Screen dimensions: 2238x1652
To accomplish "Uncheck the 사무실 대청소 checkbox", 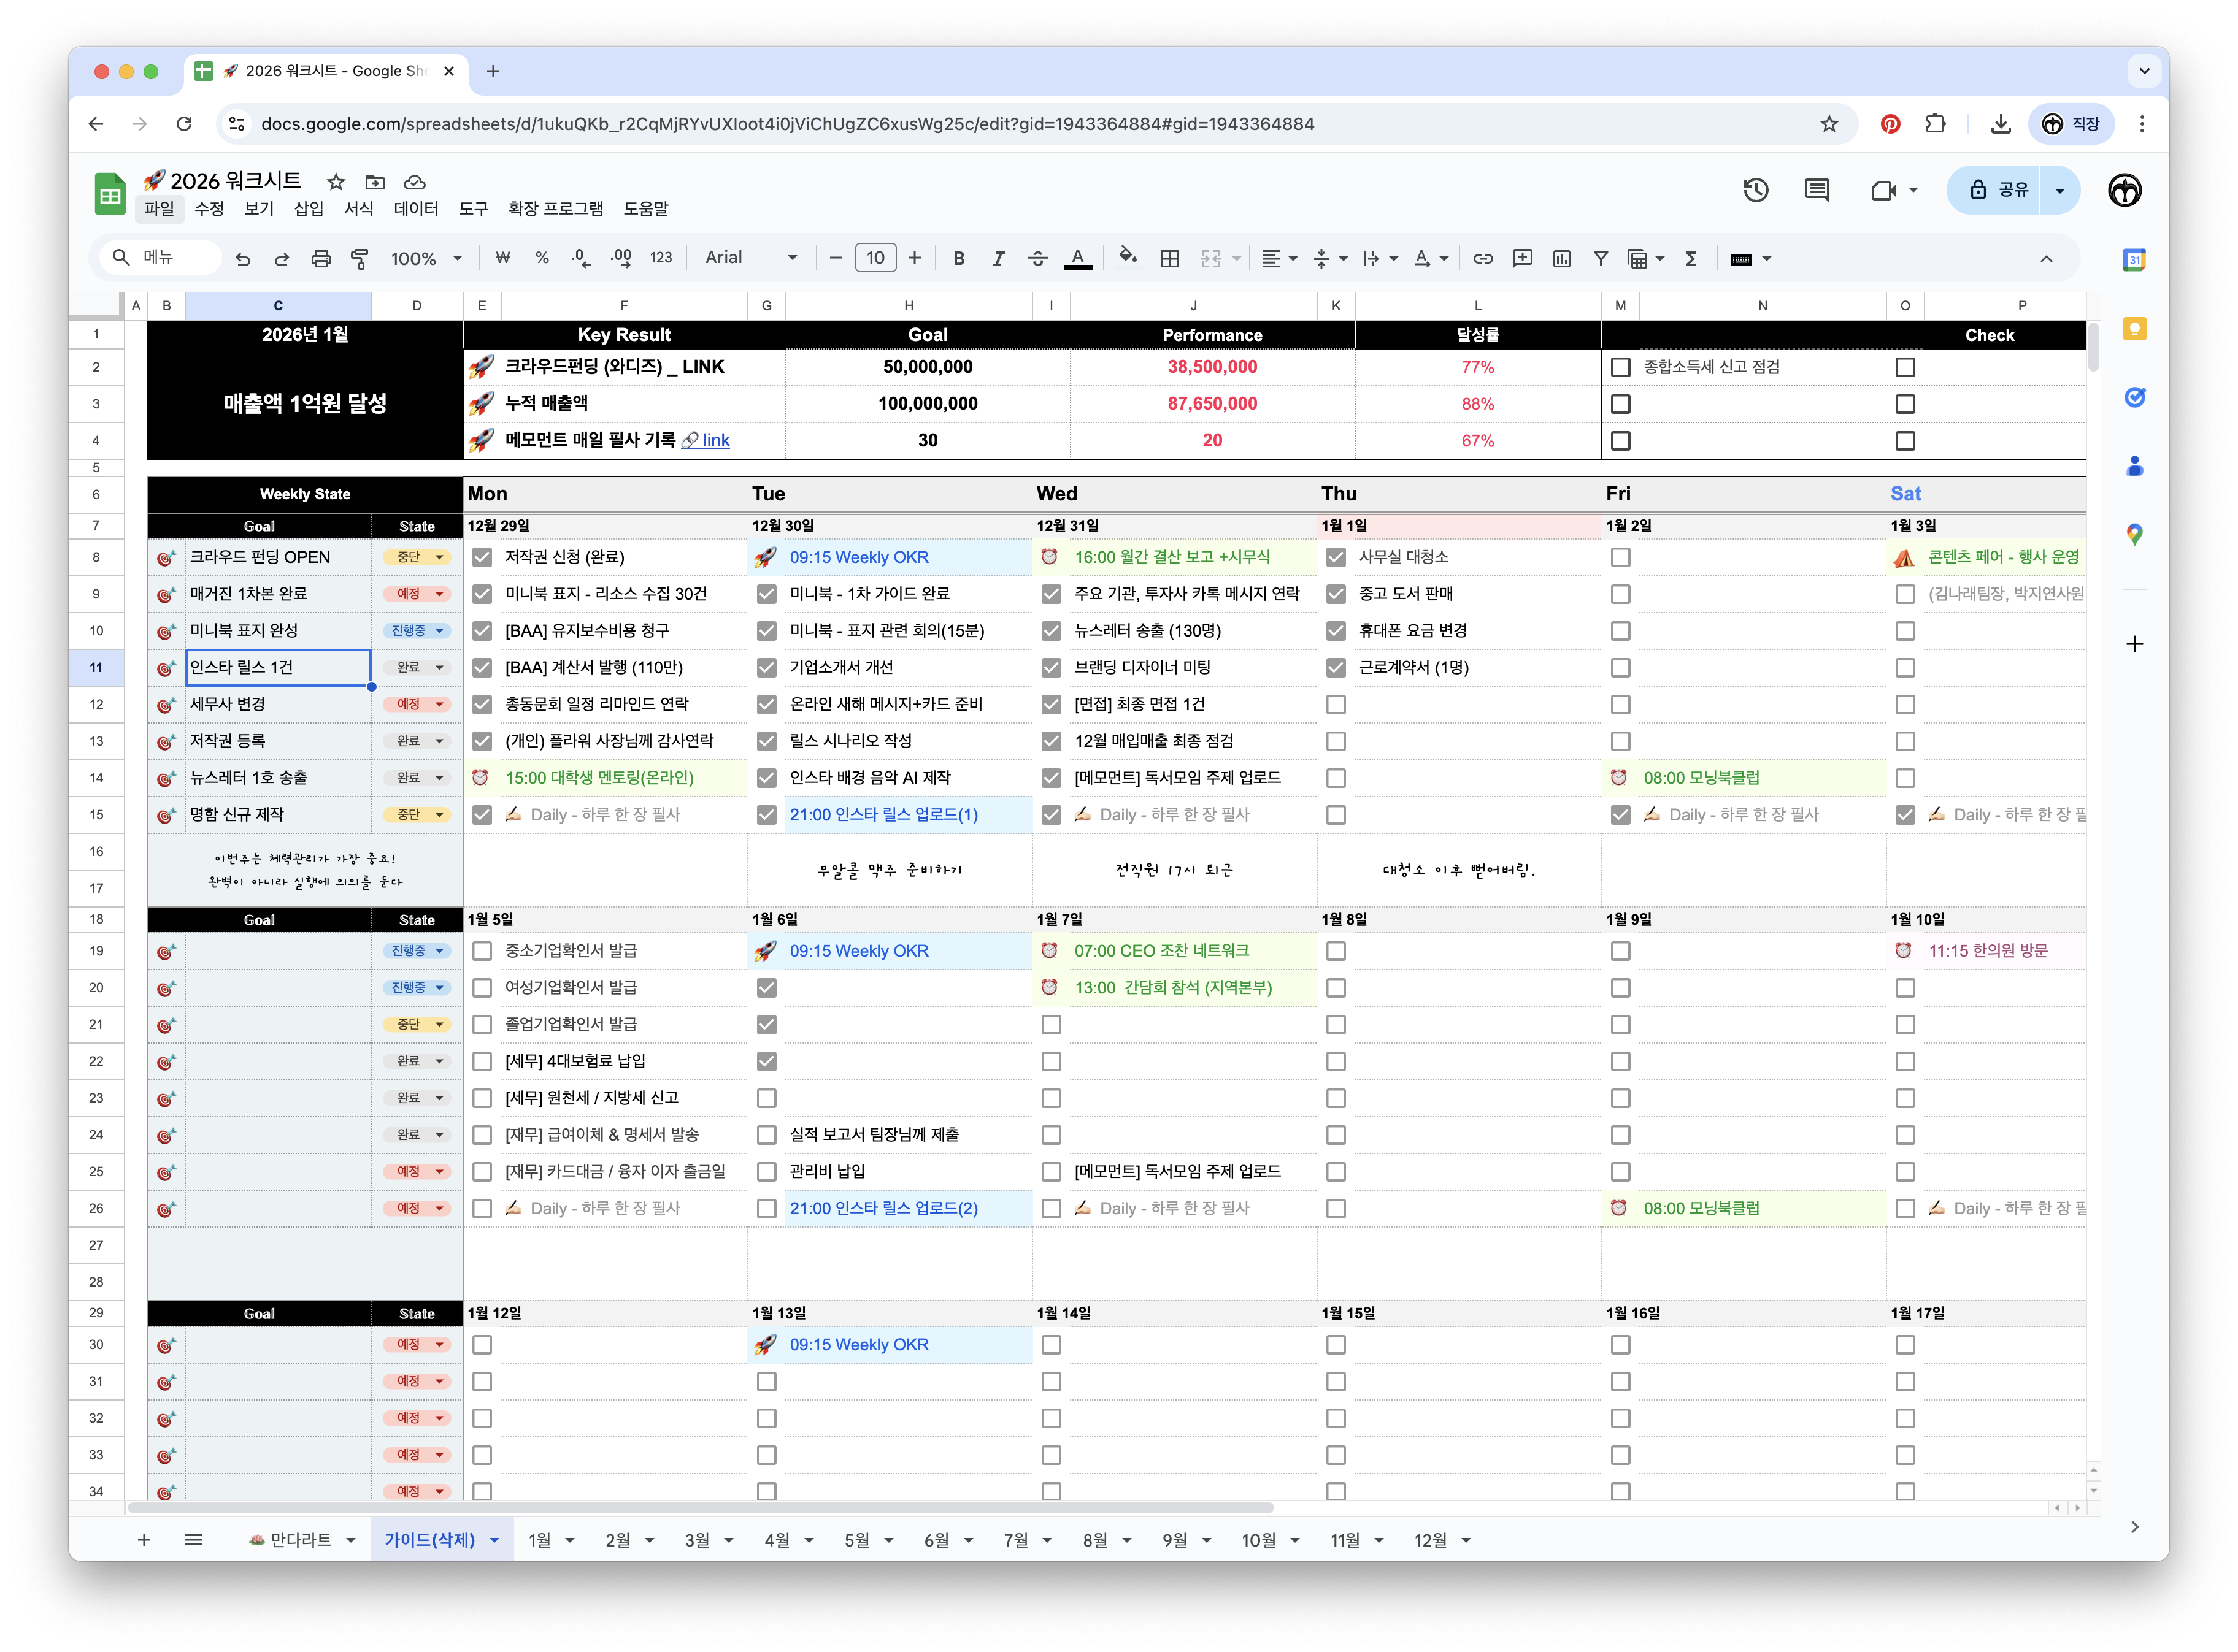I will point(1336,557).
